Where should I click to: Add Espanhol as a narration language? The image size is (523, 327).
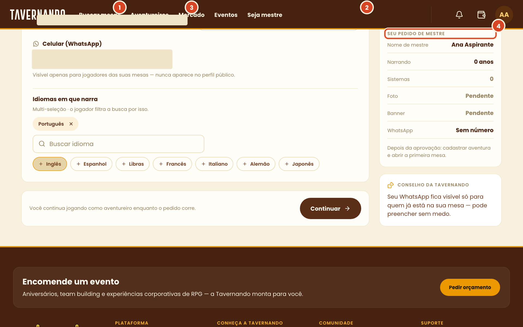[91, 164]
